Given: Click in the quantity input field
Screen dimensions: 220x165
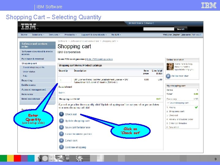Looking at the screenshot, I should 65,80.
